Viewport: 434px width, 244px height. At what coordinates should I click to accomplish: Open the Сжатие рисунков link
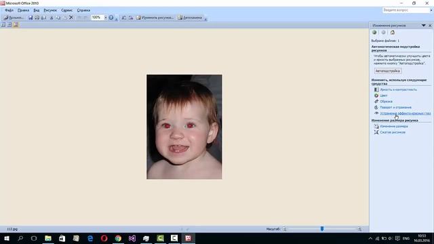tap(393, 132)
